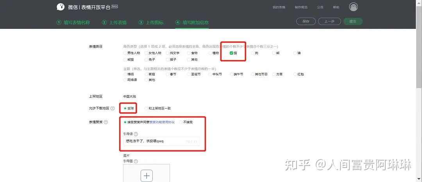The width and height of the screenshot is (422, 182).
Task: Check the 熊 role type
Action: [274, 53]
